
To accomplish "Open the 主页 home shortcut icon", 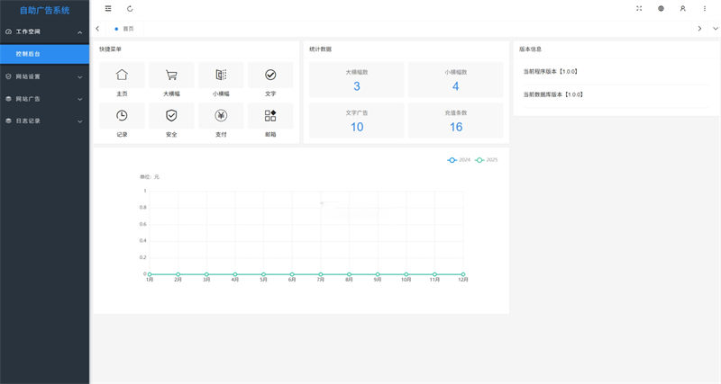I will tap(122, 76).
